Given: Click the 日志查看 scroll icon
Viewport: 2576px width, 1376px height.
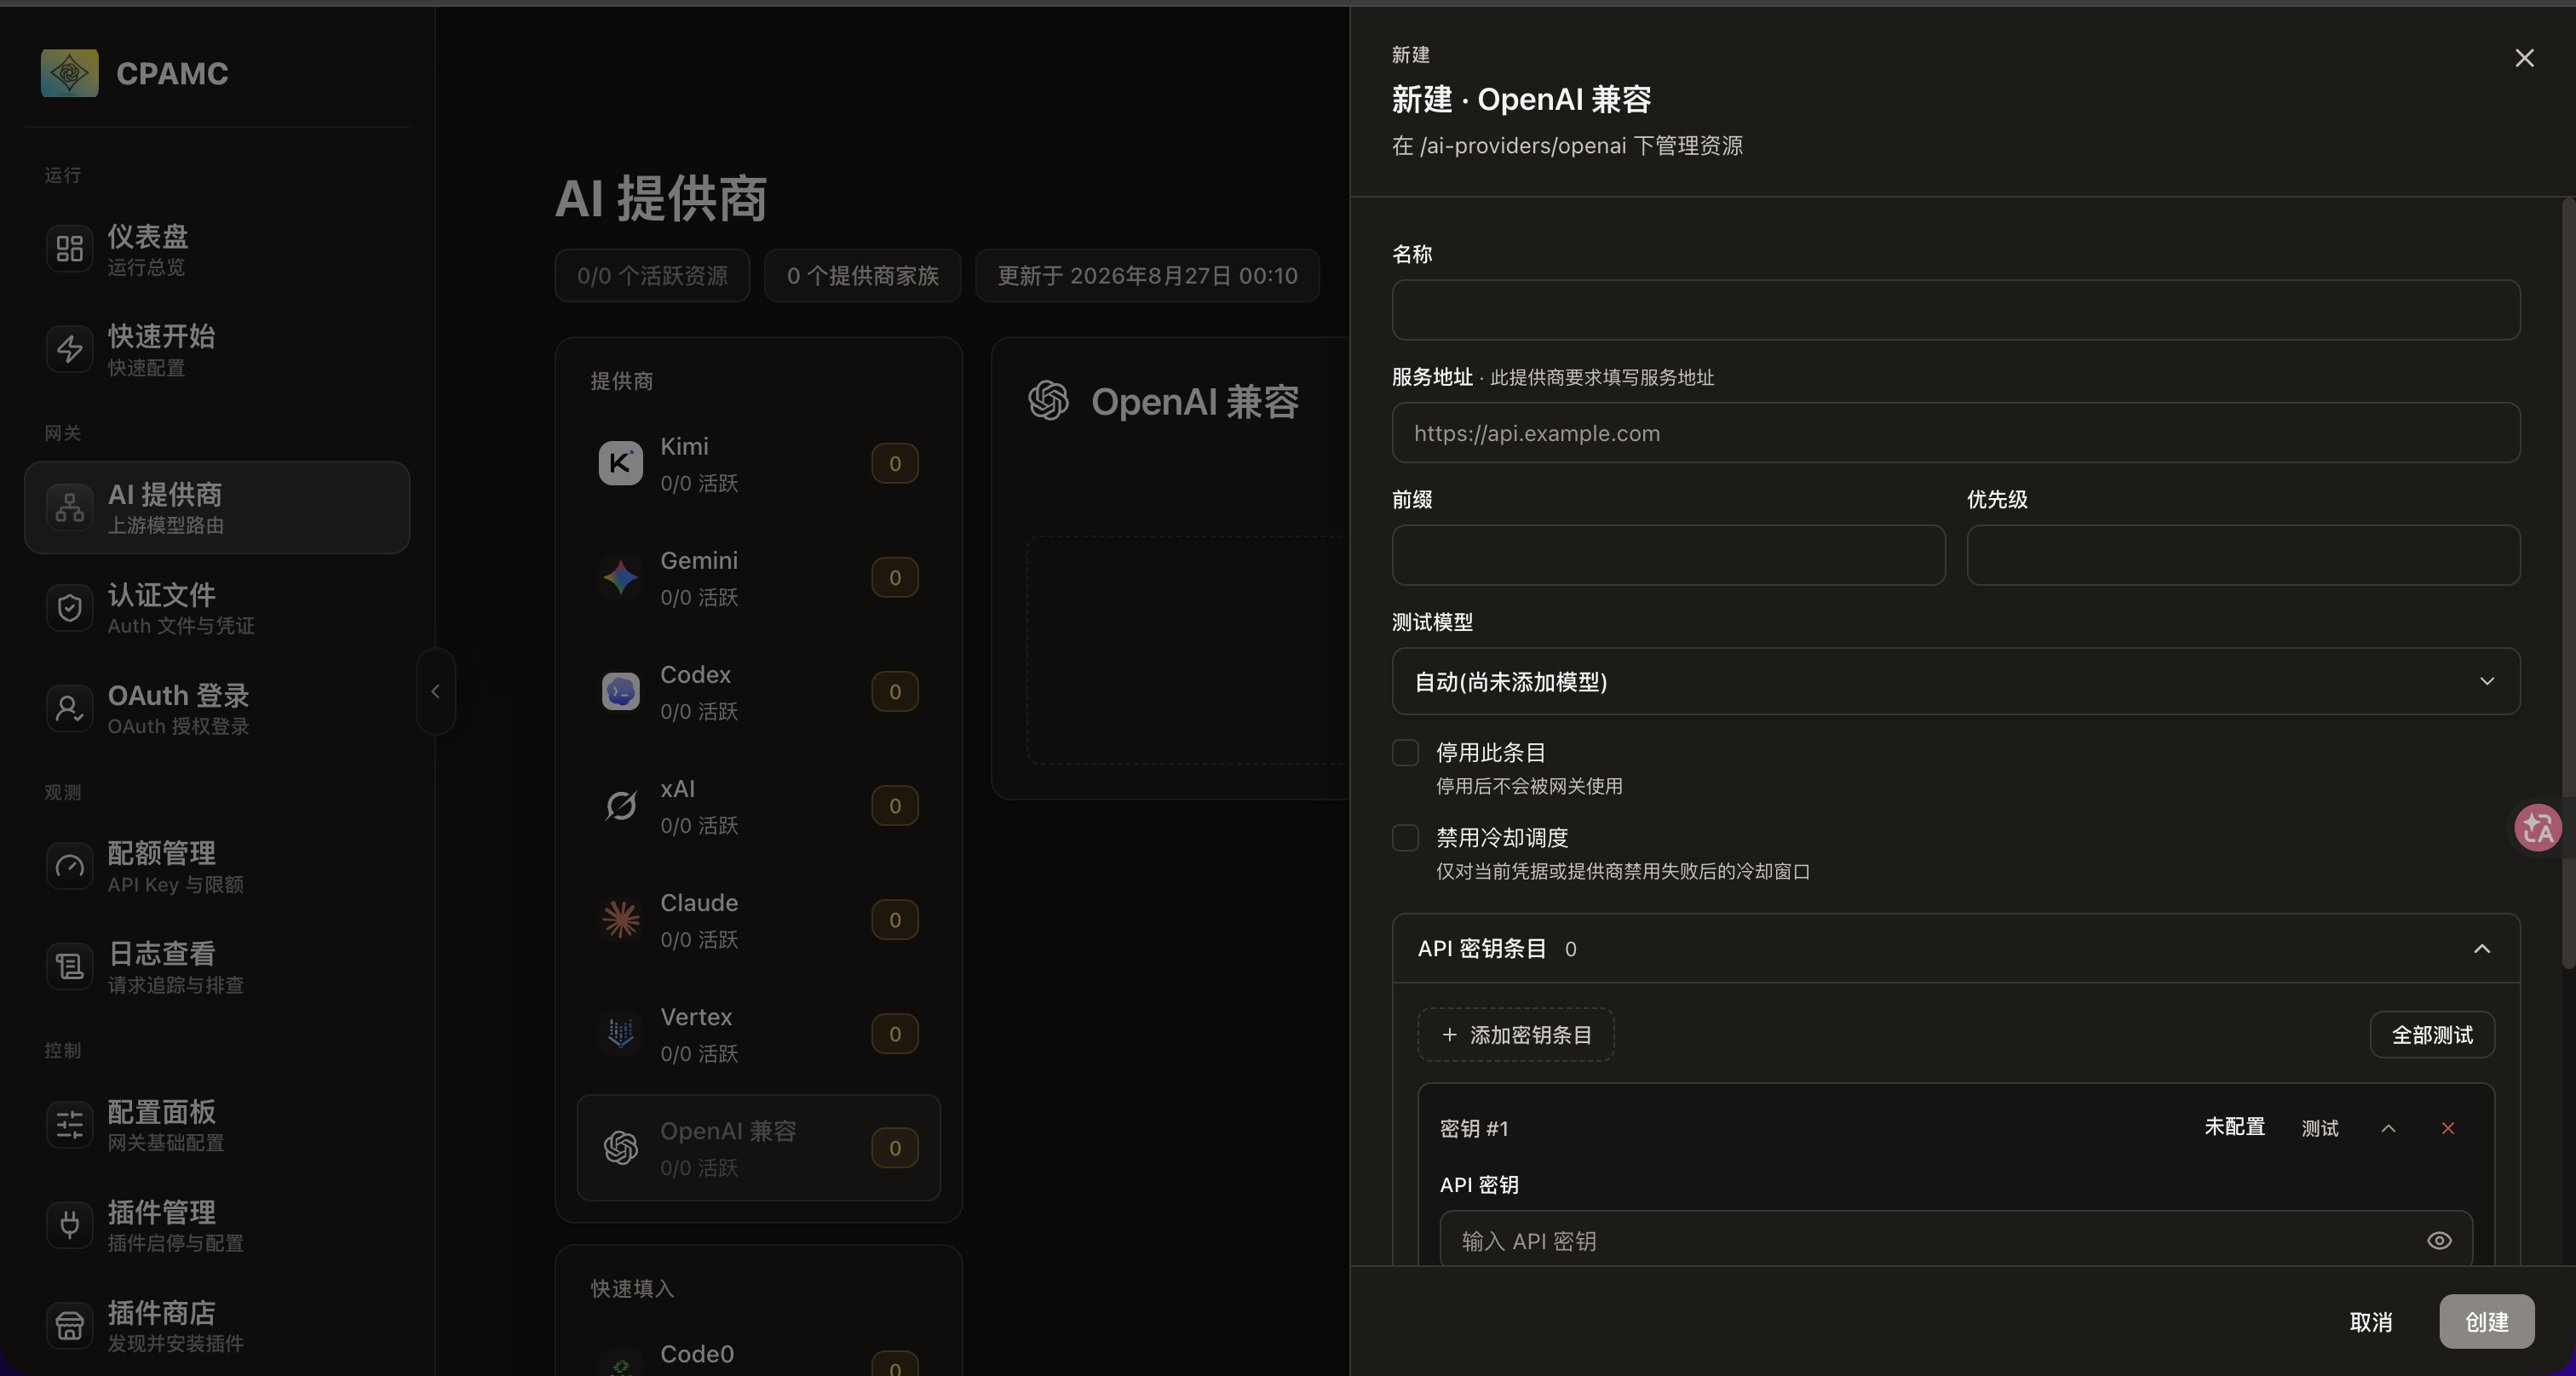Looking at the screenshot, I should pos(69,966).
